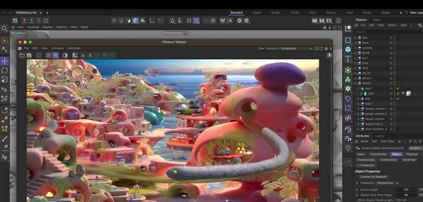Open the Stereoscopic attributes tab
This screenshot has height=202, width=423.
(x=366, y=160)
